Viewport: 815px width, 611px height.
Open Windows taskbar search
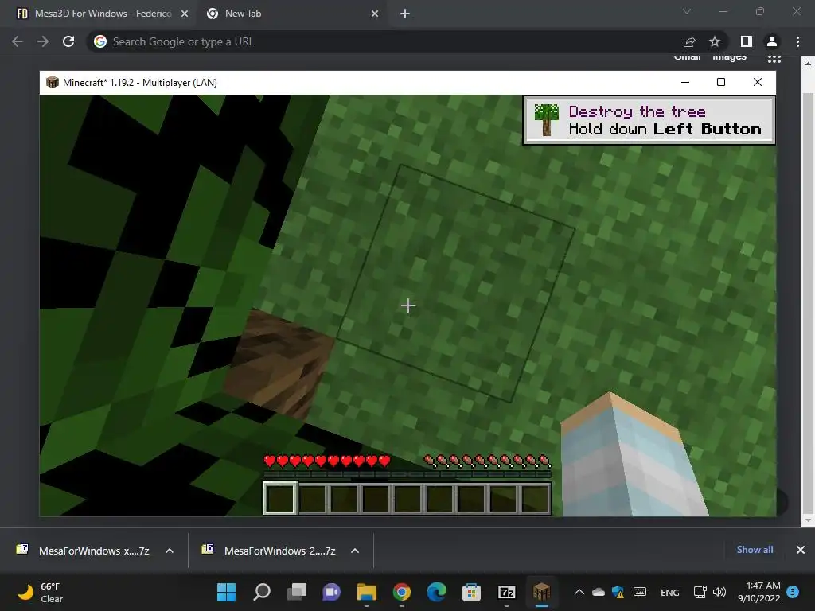tap(261, 592)
